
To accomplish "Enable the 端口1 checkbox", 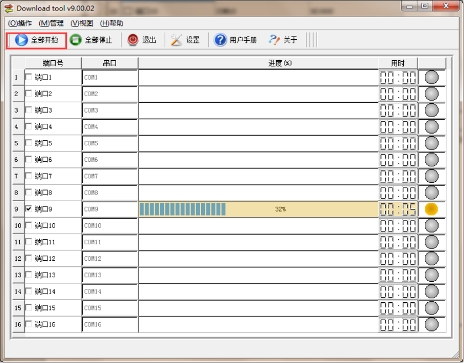I will [29, 77].
